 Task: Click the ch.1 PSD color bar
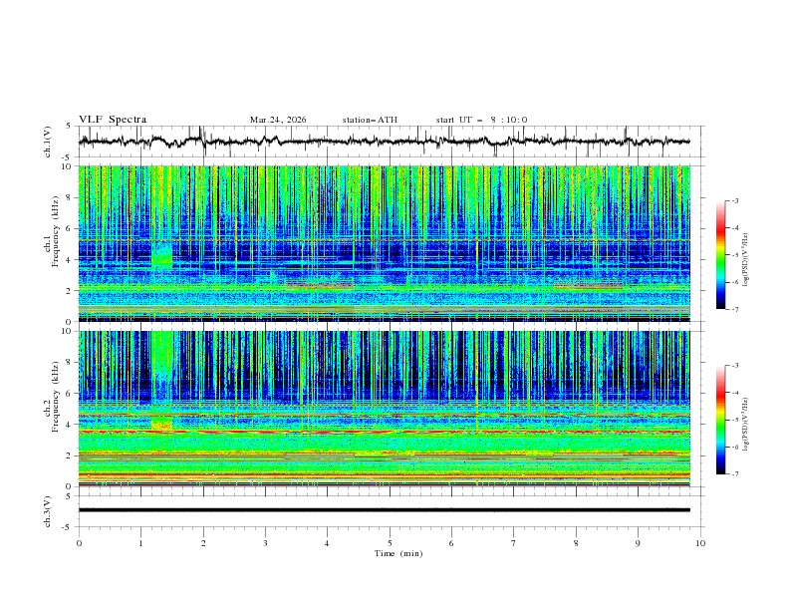pos(720,255)
